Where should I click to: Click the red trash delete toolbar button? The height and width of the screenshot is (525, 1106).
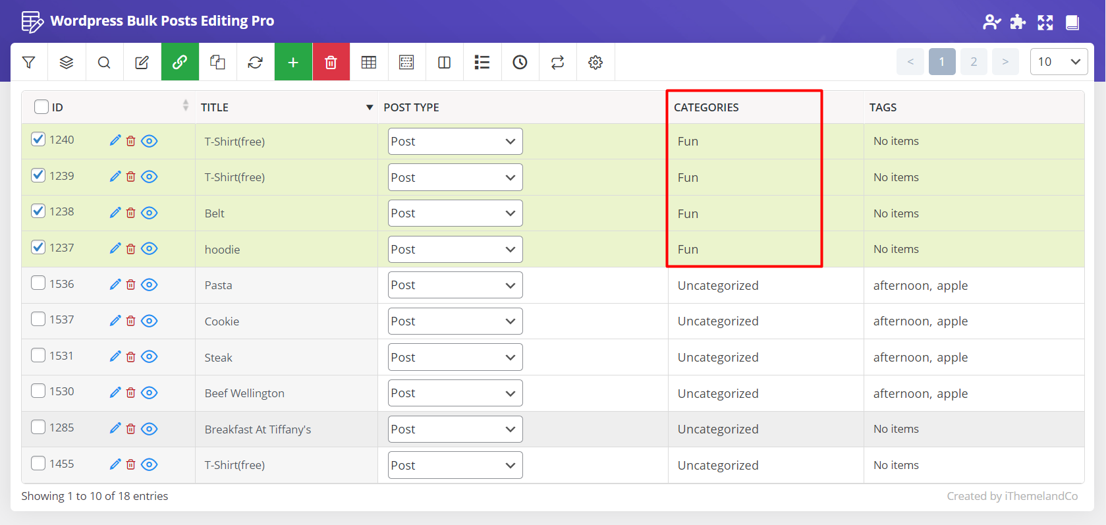click(x=331, y=62)
